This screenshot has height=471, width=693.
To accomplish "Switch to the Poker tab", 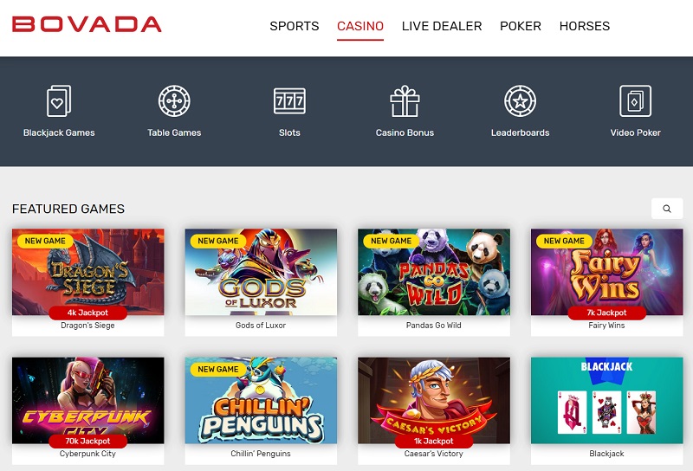I will point(521,26).
